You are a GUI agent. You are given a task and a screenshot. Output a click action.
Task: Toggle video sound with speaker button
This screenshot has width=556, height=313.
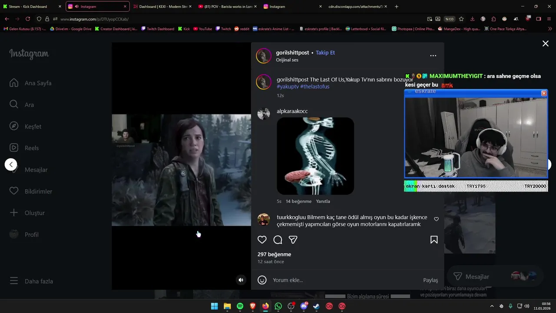(241, 280)
